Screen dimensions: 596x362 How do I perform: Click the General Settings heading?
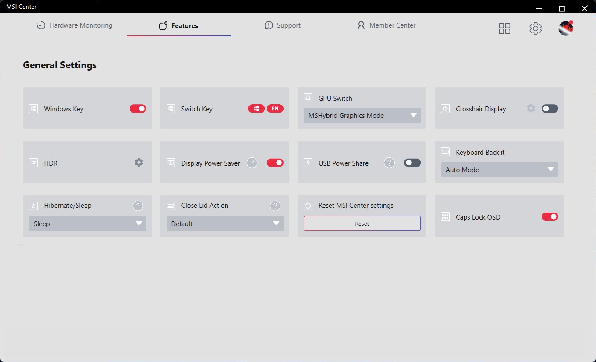tap(60, 65)
